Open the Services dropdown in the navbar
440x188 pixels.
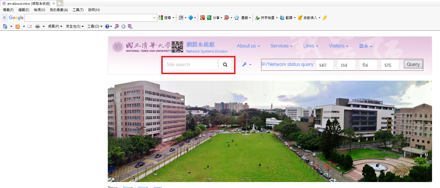(281, 46)
